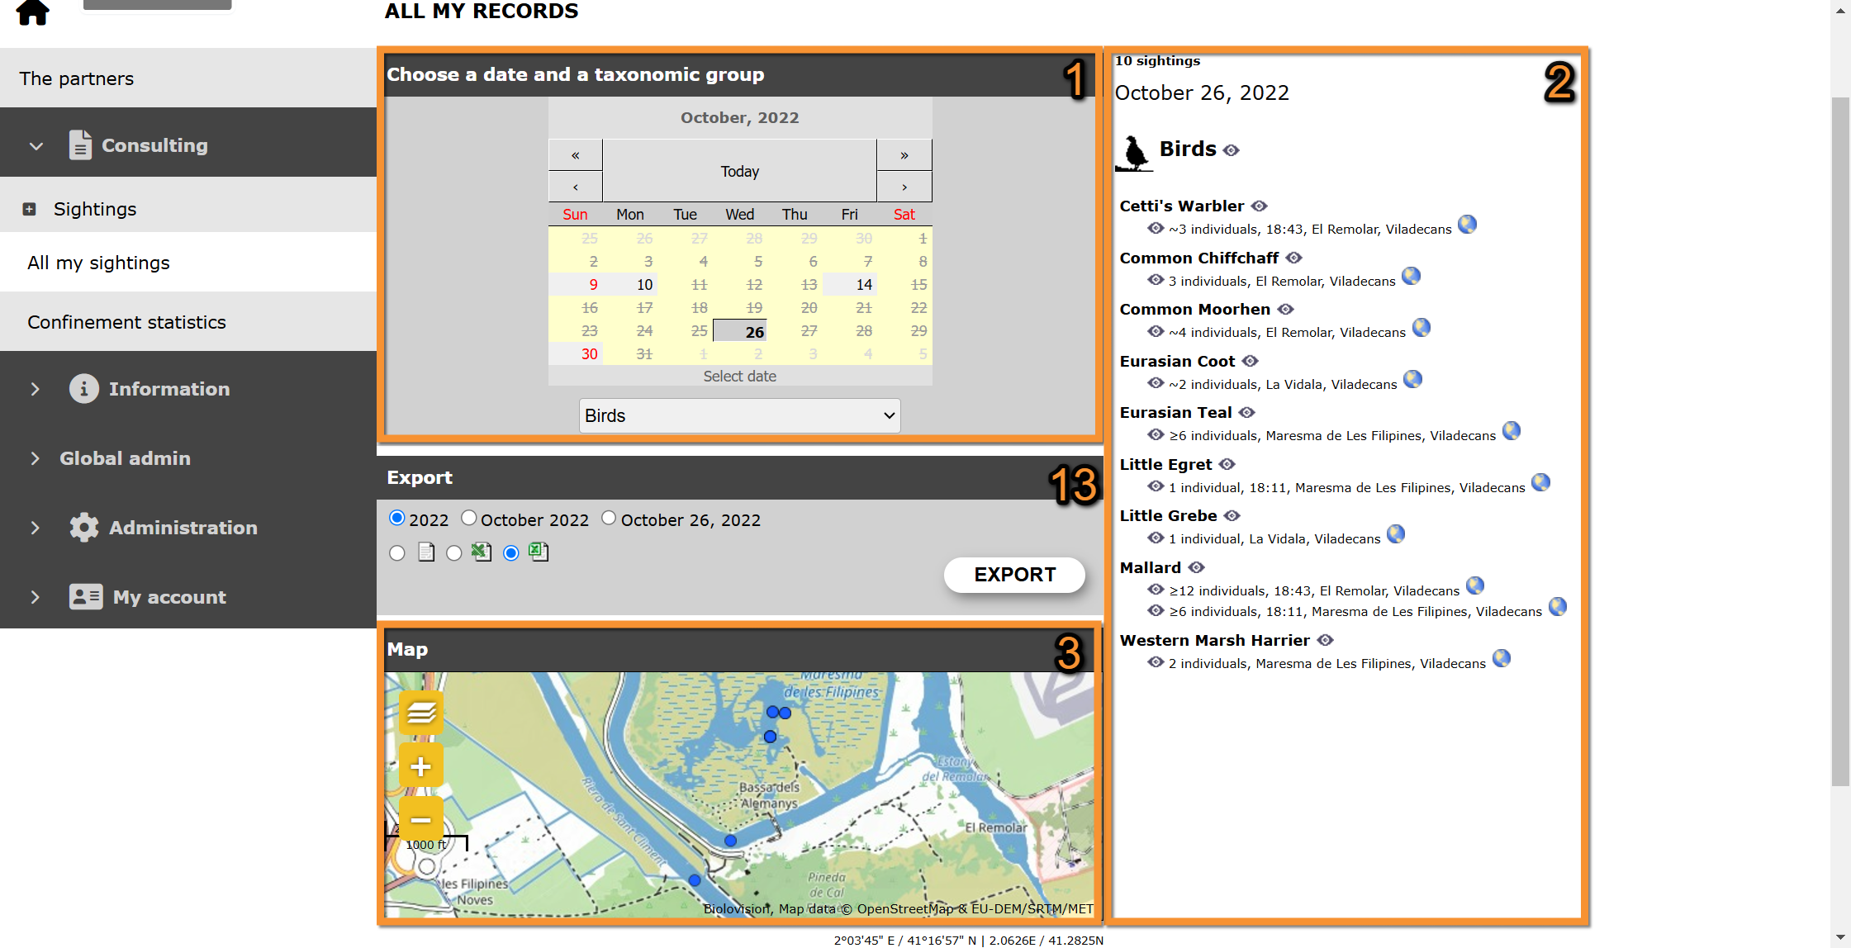This screenshot has width=1851, height=948.
Task: Open Confinement statistics menu item
Action: 126,322
